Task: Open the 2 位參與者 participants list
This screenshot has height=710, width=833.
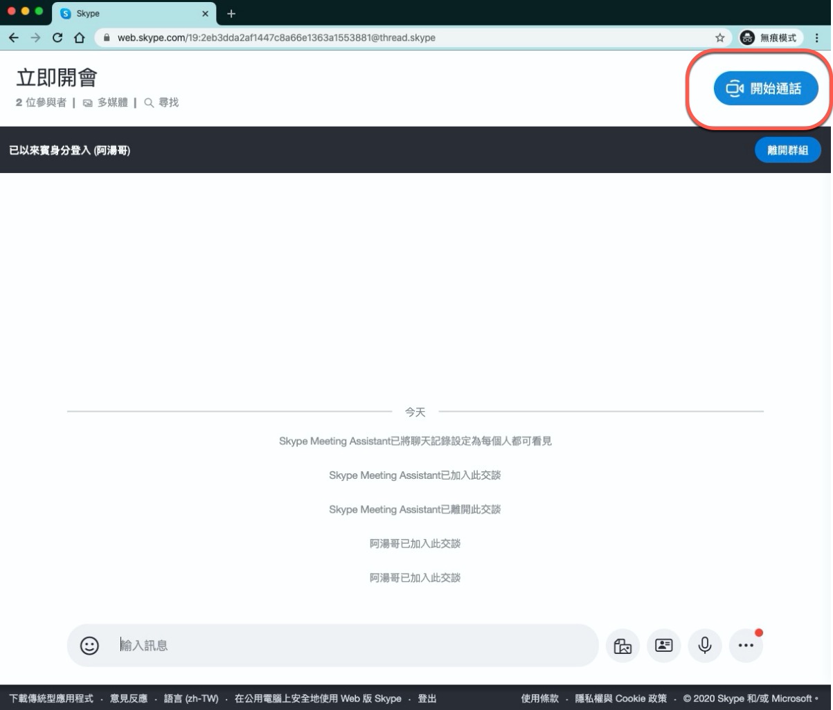Action: click(x=42, y=102)
